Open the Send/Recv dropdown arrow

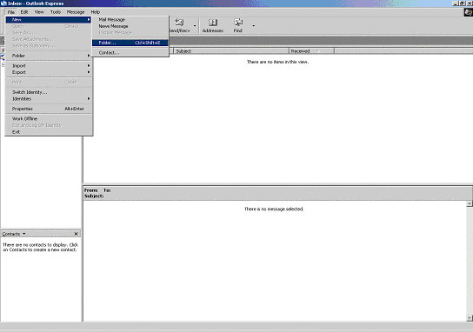click(195, 25)
